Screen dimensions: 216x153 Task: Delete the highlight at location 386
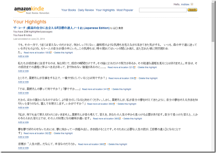pos(118,144)
